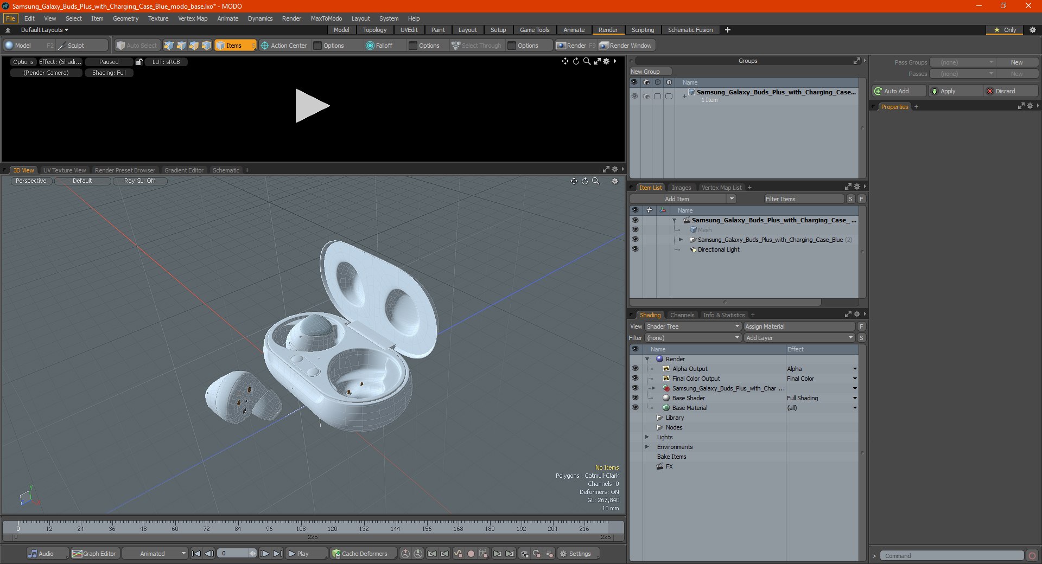Click the Perspective view type button
The image size is (1042, 564).
click(31, 181)
